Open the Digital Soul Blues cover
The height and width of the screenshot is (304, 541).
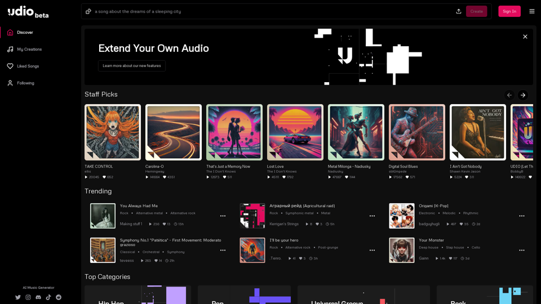tap(417, 132)
